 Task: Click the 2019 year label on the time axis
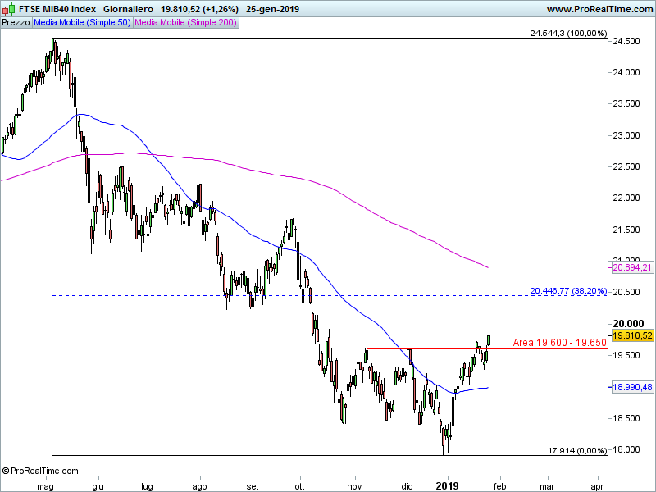(x=447, y=486)
